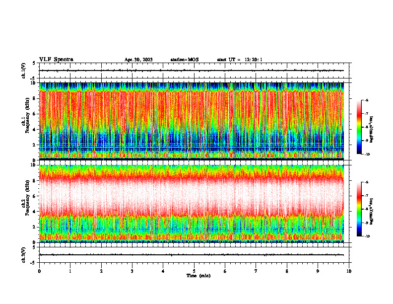
Task: Click the ch.2 spectrogram color bar
Action: point(359,209)
